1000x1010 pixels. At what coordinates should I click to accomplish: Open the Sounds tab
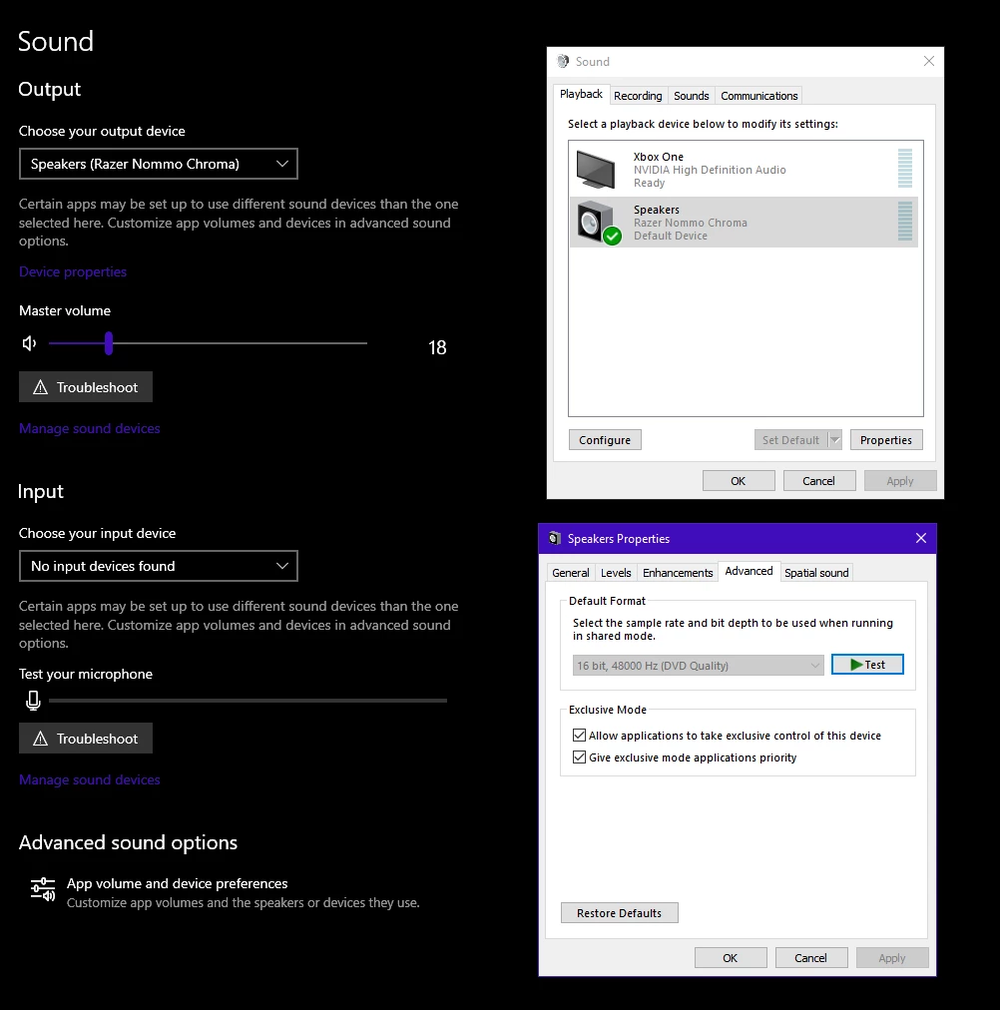691,96
